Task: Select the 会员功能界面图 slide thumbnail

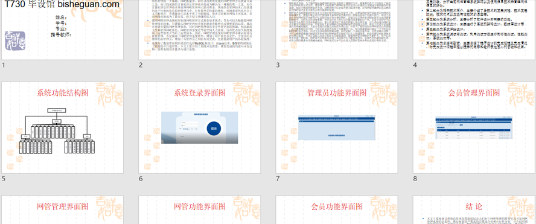Action: point(337,210)
